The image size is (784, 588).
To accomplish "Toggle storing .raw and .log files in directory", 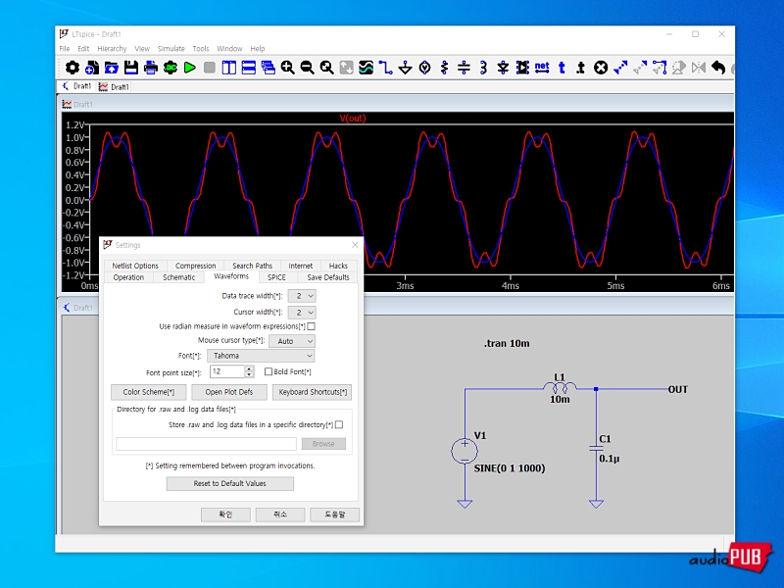I will click(x=339, y=425).
